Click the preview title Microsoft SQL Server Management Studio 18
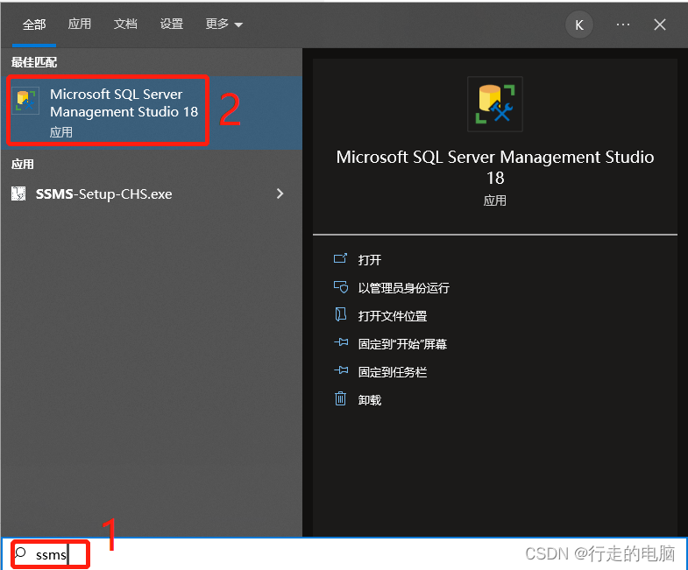This screenshot has width=688, height=570. [495, 167]
